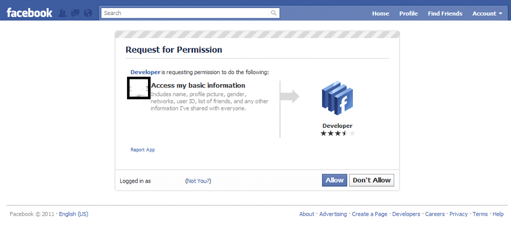
Task: Click the Facebook logo in header
Action: pos(29,13)
